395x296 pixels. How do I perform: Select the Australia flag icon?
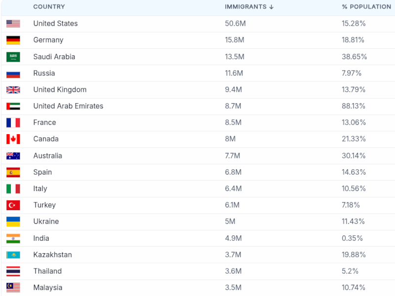tap(13, 156)
